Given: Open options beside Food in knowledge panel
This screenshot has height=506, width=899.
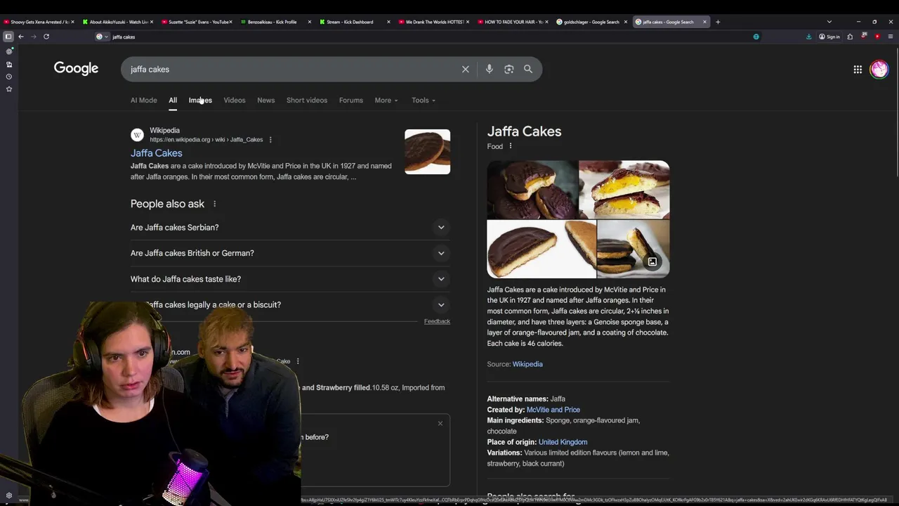Looking at the screenshot, I should (x=511, y=146).
